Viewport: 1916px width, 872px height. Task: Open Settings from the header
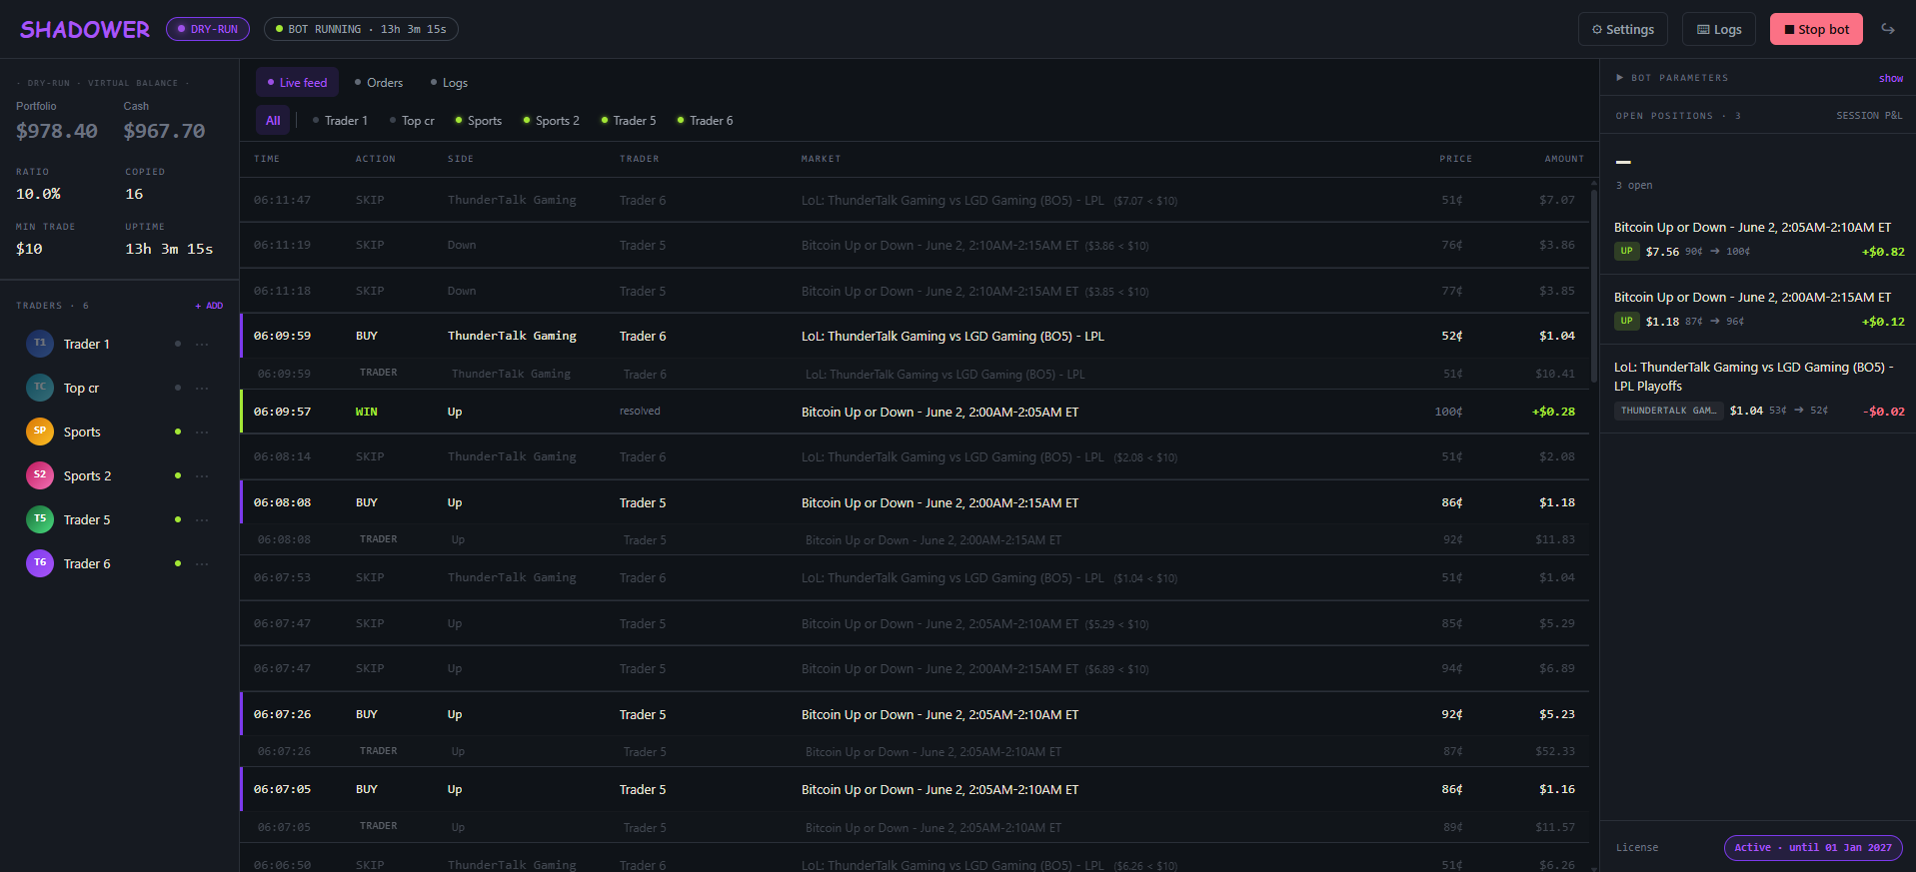coord(1623,29)
